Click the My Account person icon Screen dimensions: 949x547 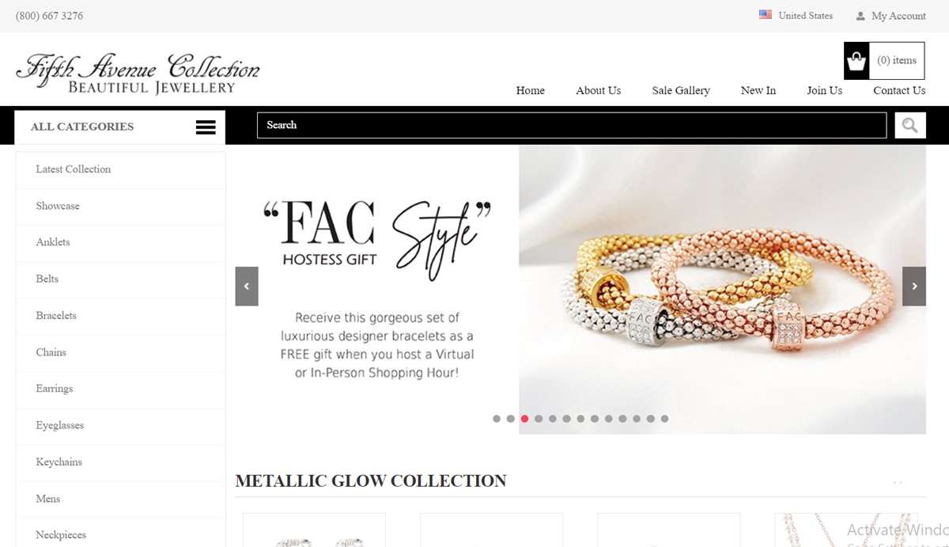(x=860, y=16)
